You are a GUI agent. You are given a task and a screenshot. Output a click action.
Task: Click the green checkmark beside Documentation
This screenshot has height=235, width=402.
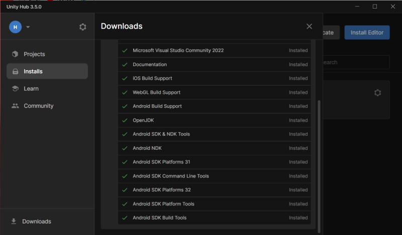point(125,65)
